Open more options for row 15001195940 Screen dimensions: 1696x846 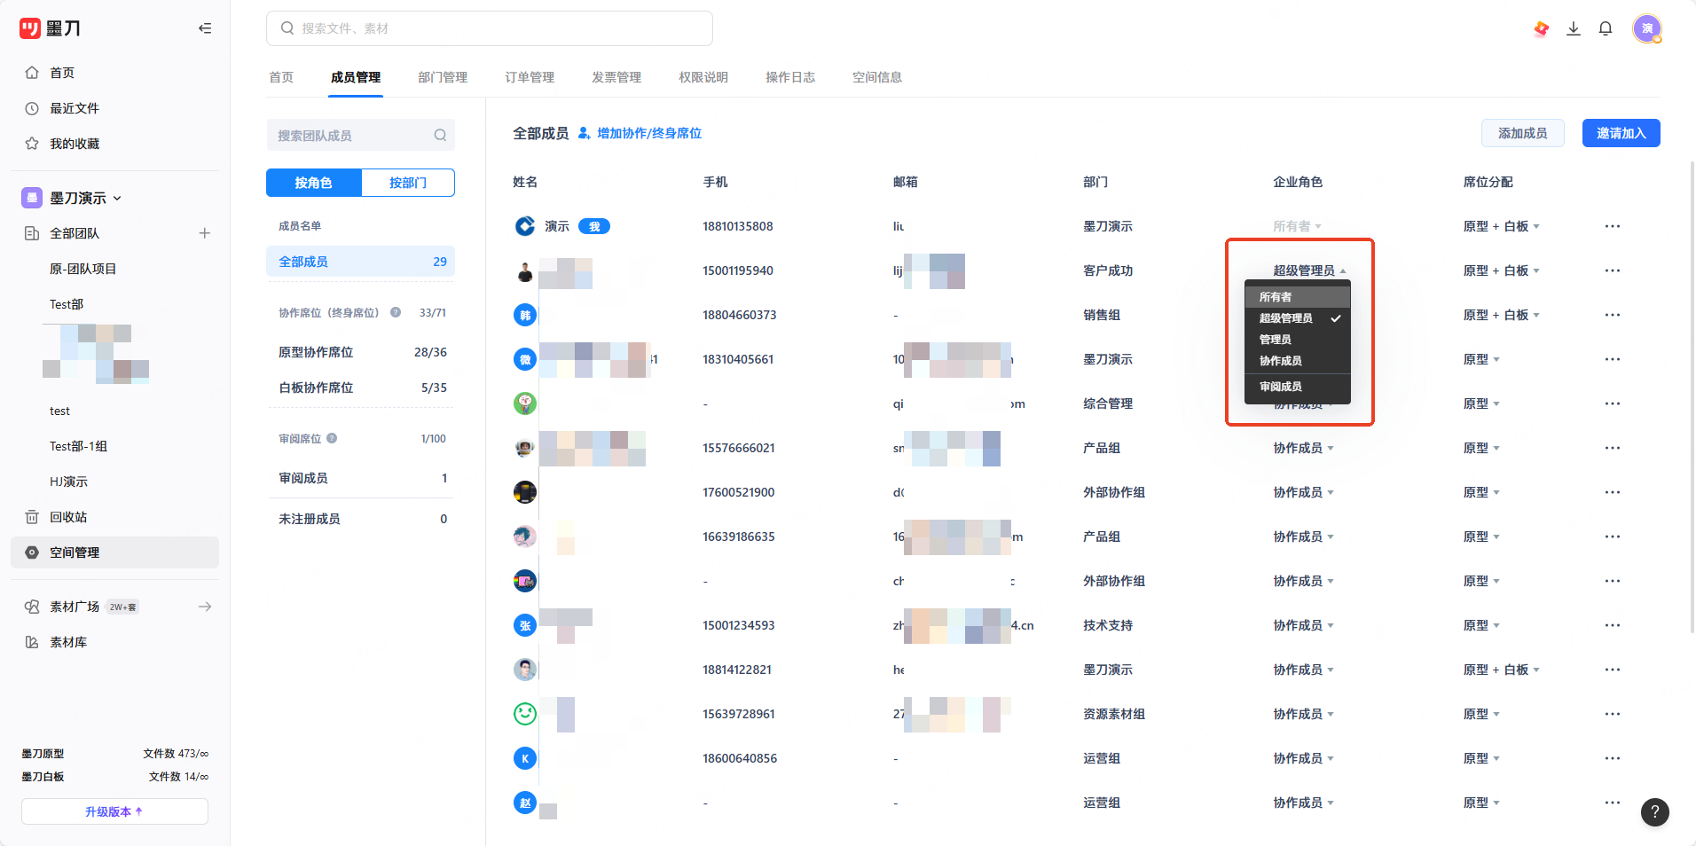click(1613, 270)
